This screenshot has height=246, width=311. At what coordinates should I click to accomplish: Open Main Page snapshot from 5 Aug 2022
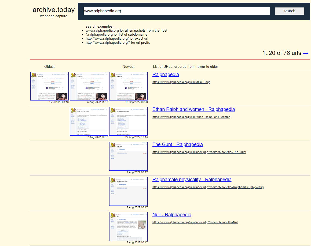89,86
